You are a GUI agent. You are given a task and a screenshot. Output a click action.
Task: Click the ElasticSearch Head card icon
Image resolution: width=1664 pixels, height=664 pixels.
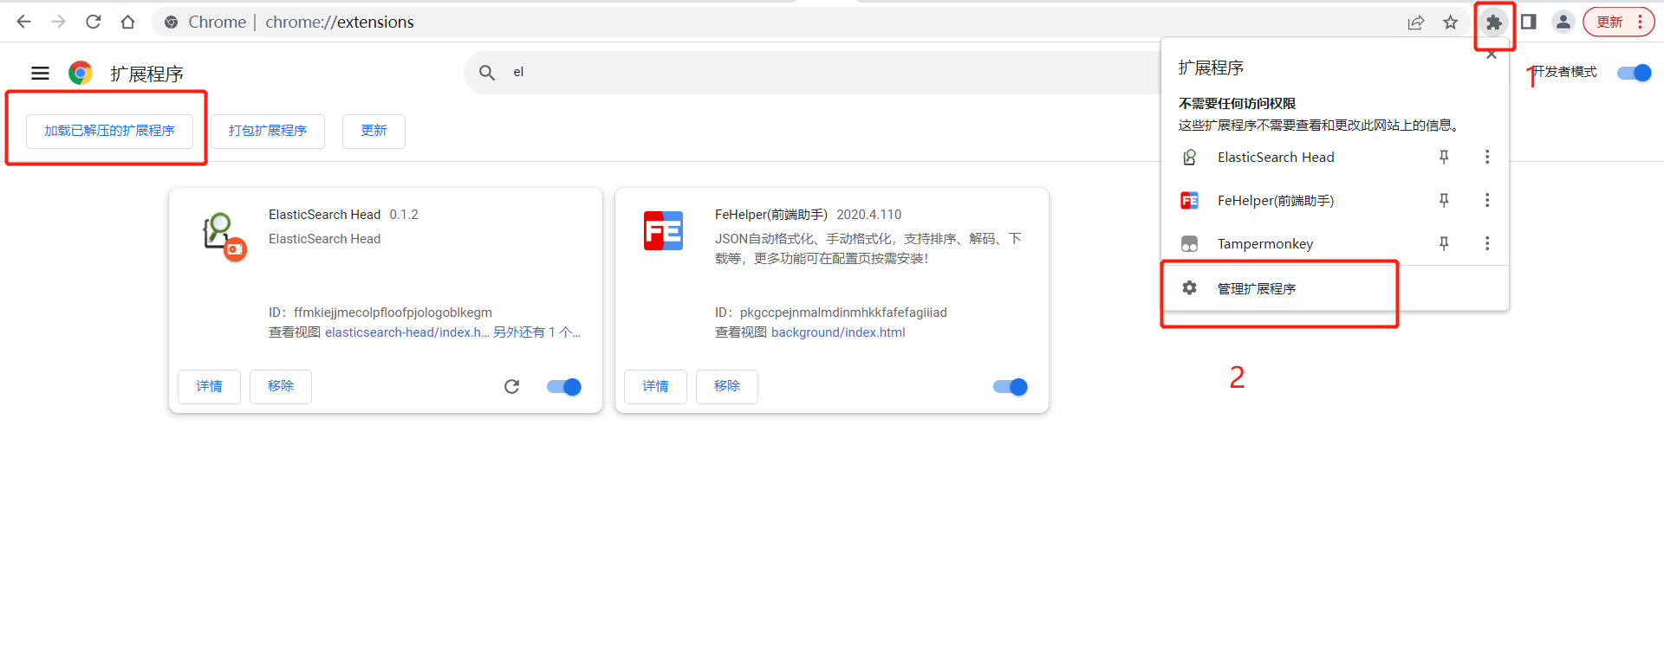click(224, 236)
